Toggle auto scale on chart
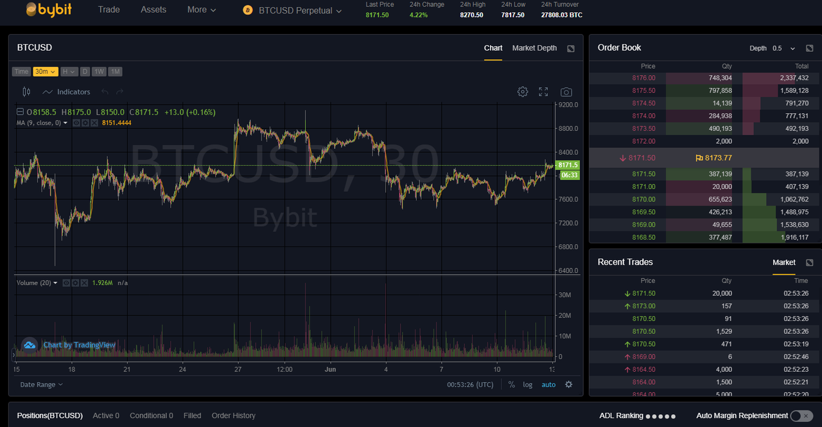This screenshot has height=427, width=822. [548, 385]
